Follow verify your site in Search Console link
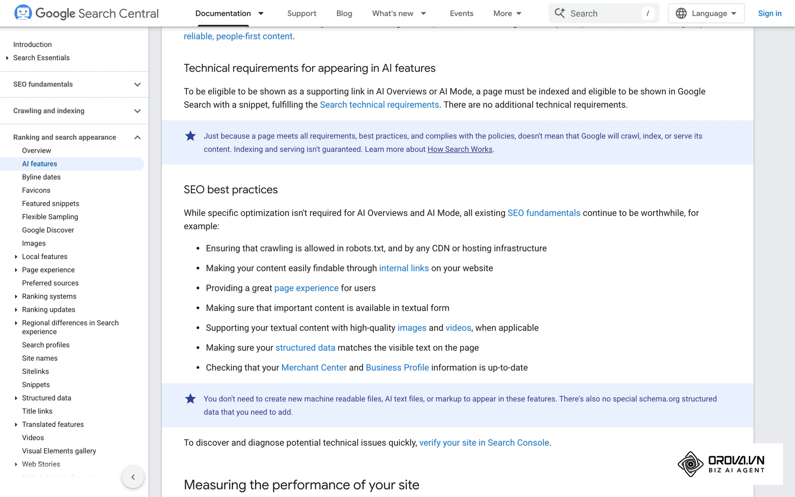 point(484,443)
